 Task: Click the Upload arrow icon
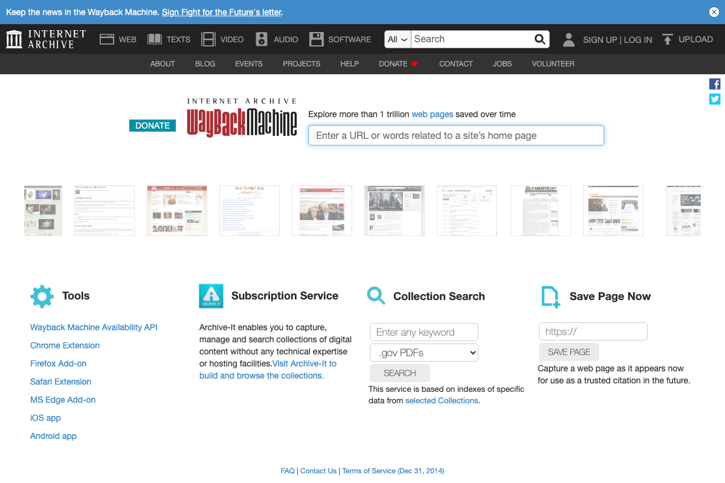coord(668,39)
